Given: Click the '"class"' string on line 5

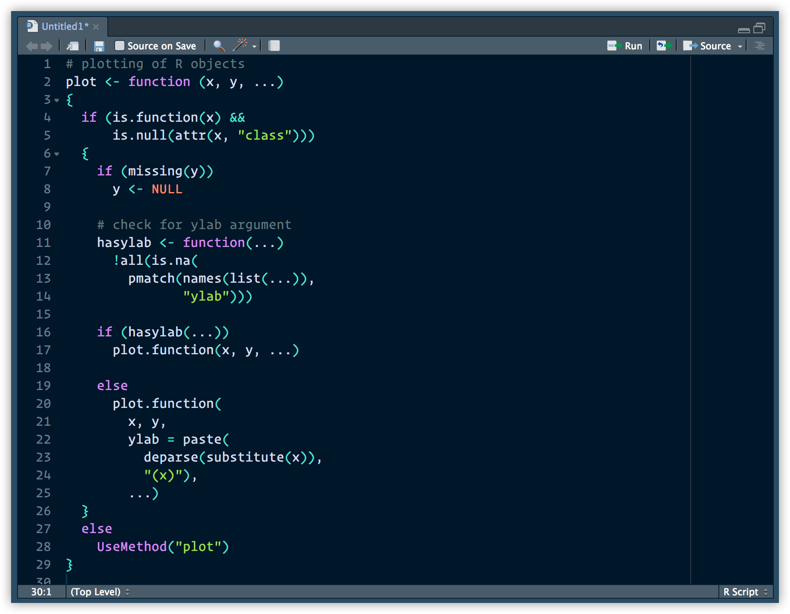Looking at the screenshot, I should click(265, 135).
